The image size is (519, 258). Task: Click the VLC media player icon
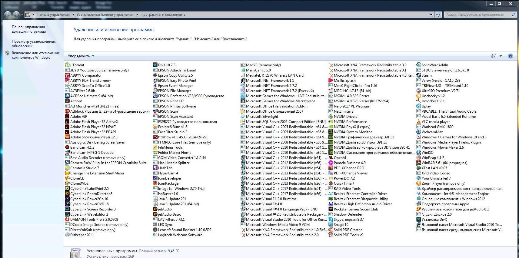click(419, 121)
